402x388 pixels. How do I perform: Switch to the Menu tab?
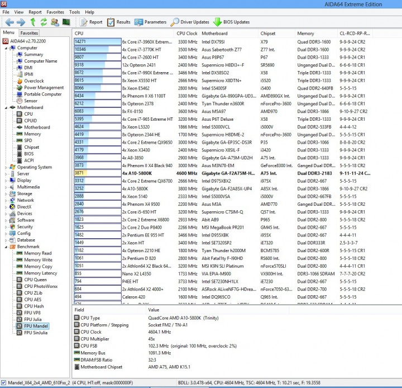(8, 32)
